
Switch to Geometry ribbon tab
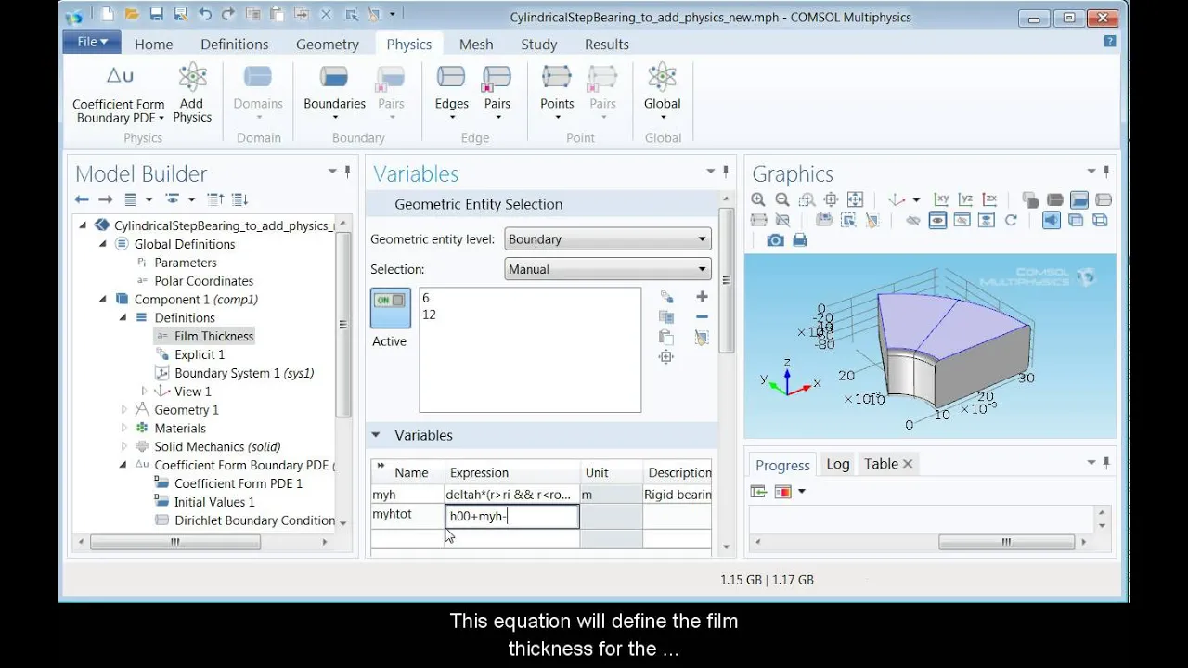(327, 45)
